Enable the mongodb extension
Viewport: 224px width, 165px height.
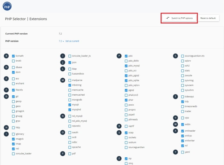(x=70, y=100)
